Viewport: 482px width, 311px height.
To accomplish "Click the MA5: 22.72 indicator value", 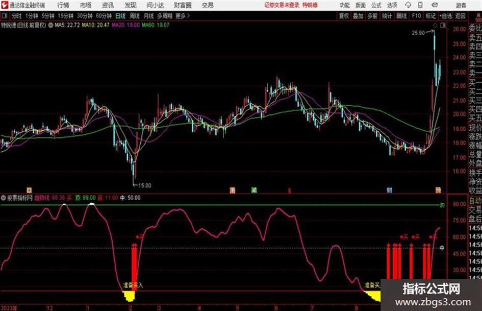I will click(67, 25).
